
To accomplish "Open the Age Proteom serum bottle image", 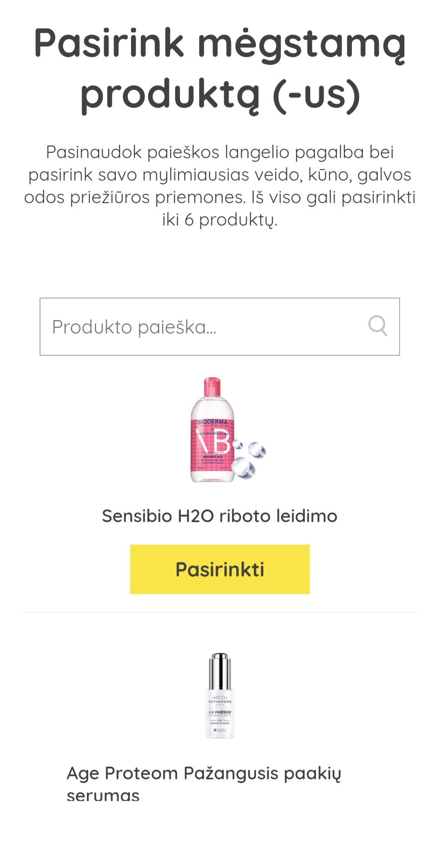I will coord(220,696).
